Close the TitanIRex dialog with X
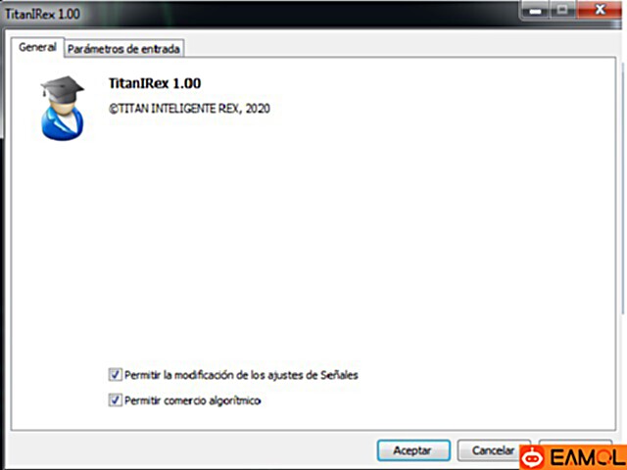The width and height of the screenshot is (627, 470). click(x=600, y=10)
